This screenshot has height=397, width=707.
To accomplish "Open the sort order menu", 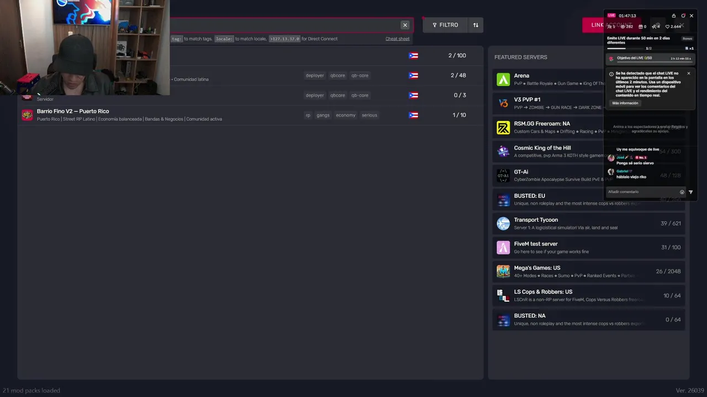I will [476, 25].
